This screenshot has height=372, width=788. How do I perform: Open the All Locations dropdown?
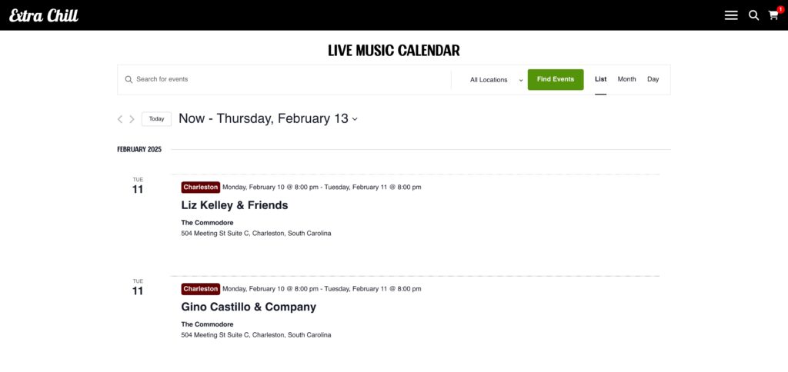(496, 80)
